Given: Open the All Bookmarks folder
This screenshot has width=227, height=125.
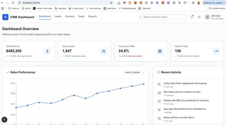Looking at the screenshot, I should (217, 8).
